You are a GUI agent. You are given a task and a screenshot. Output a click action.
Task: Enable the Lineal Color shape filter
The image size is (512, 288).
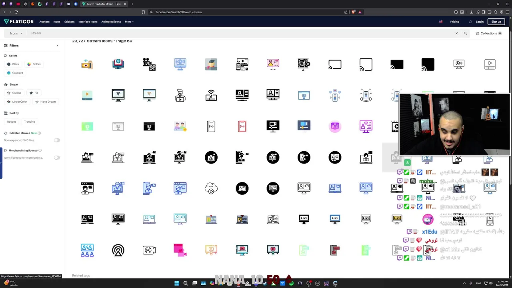pyautogui.click(x=17, y=102)
